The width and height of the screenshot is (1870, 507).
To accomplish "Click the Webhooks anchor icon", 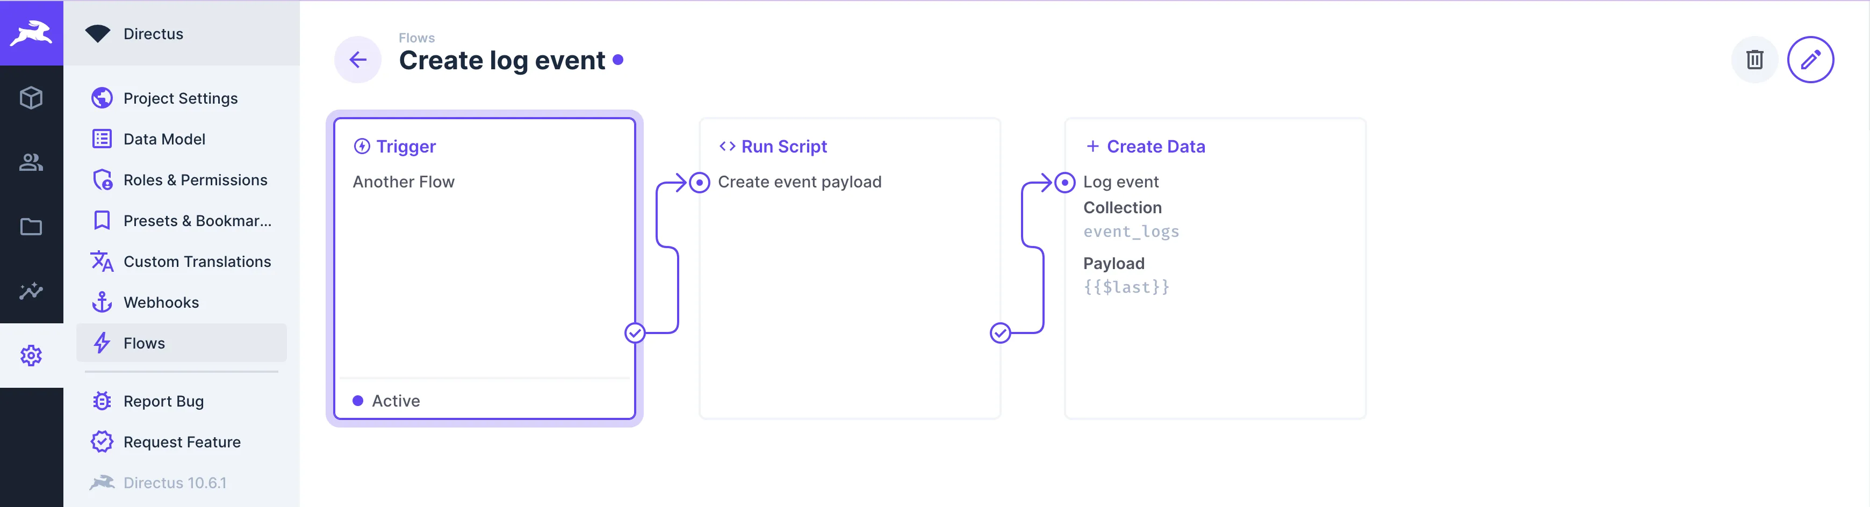I will tap(102, 302).
